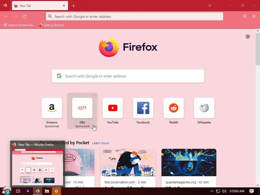Click the 'theconversation.com · 5 min' text
260x195 pixels.
pyautogui.click(x=125, y=182)
